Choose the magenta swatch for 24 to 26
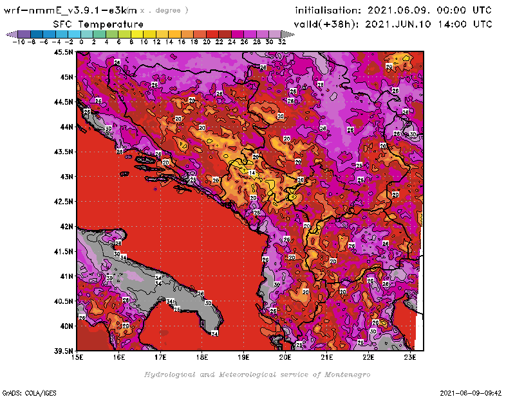The image size is (515, 397). (x=237, y=35)
